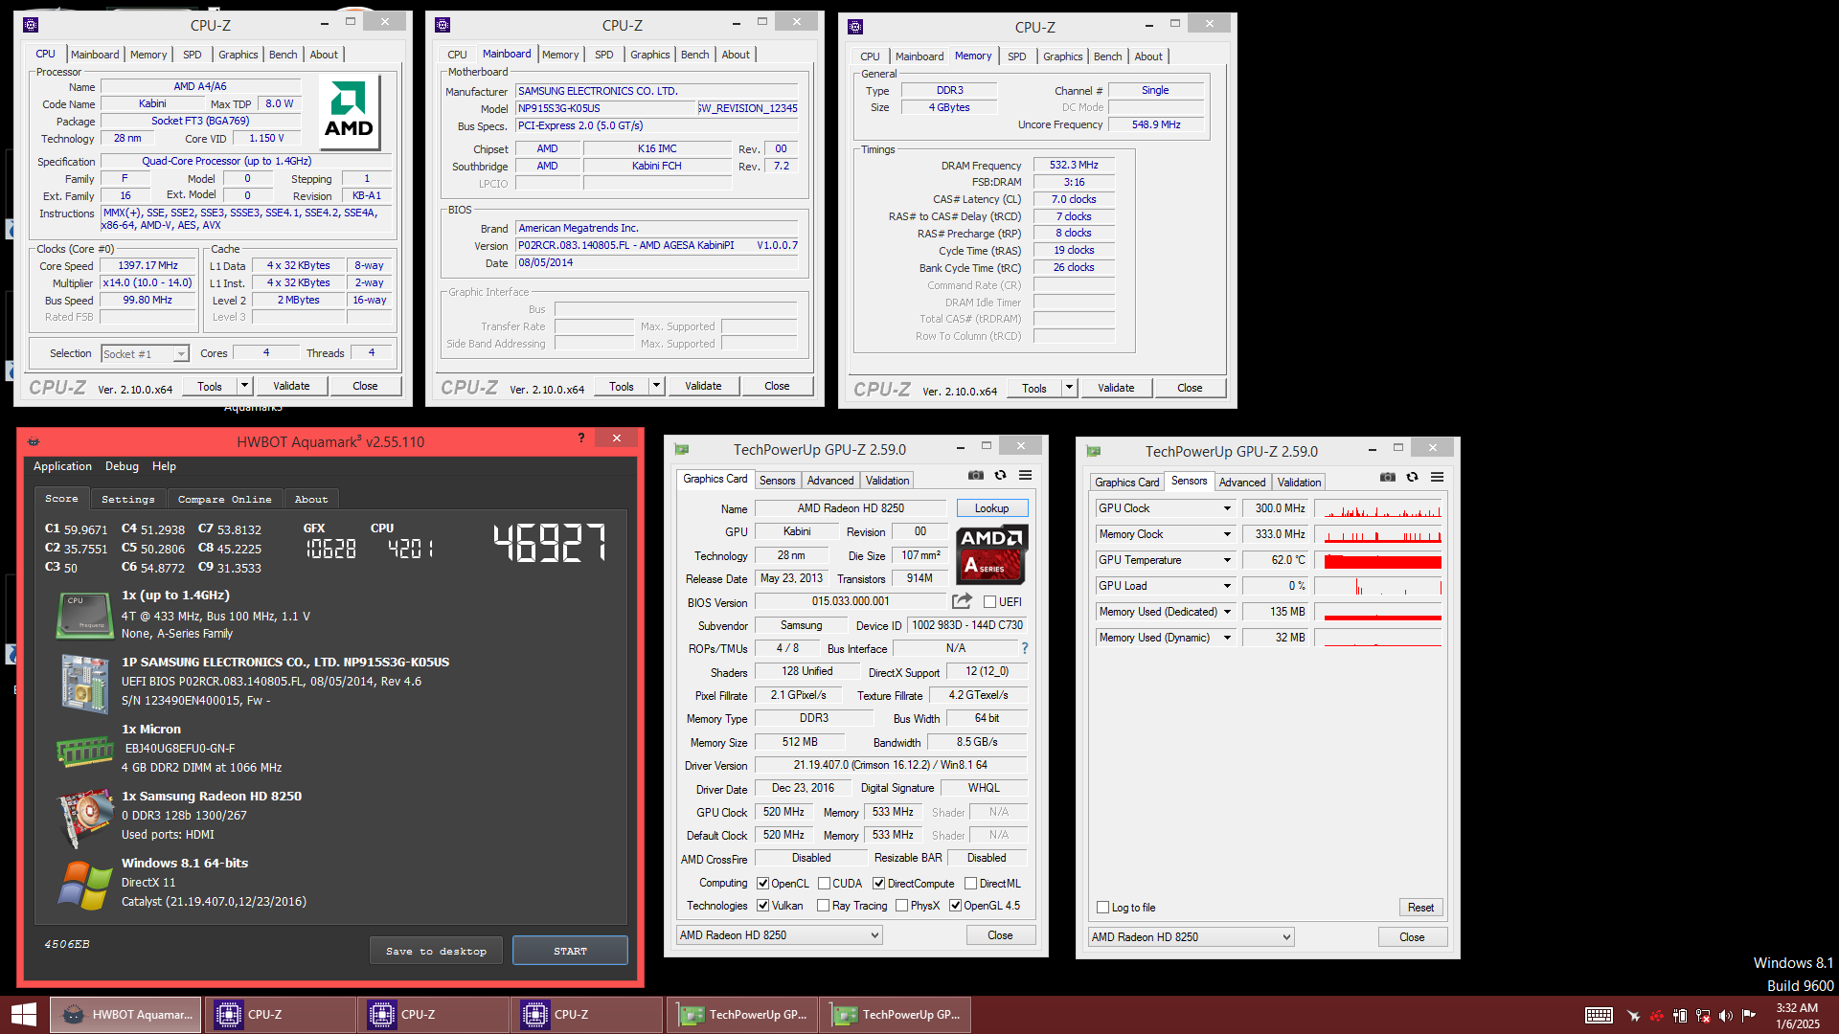The image size is (1839, 1034).
Task: Click the motherboard icon in Aquamark
Action: click(84, 684)
